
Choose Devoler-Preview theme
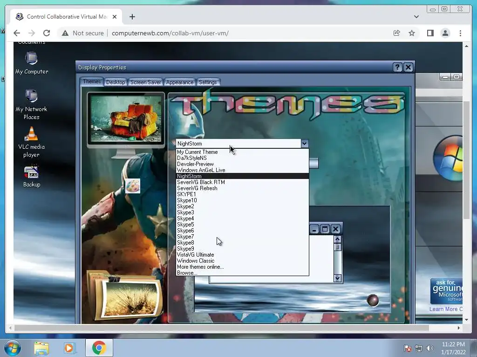coord(242,164)
